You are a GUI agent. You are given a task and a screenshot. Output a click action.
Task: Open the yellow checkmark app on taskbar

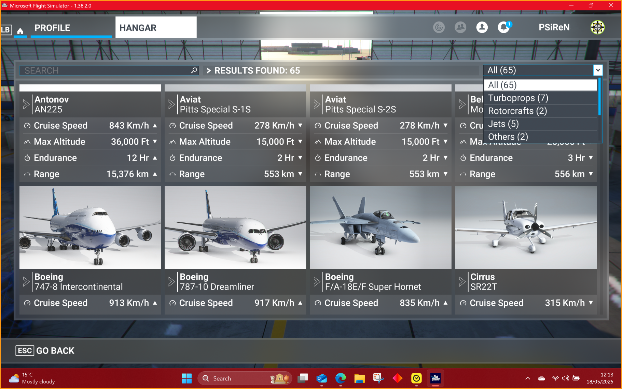[416, 378]
